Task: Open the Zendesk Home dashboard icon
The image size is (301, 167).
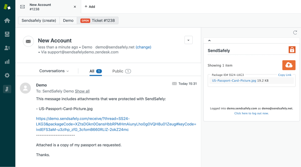Action: click(7, 20)
